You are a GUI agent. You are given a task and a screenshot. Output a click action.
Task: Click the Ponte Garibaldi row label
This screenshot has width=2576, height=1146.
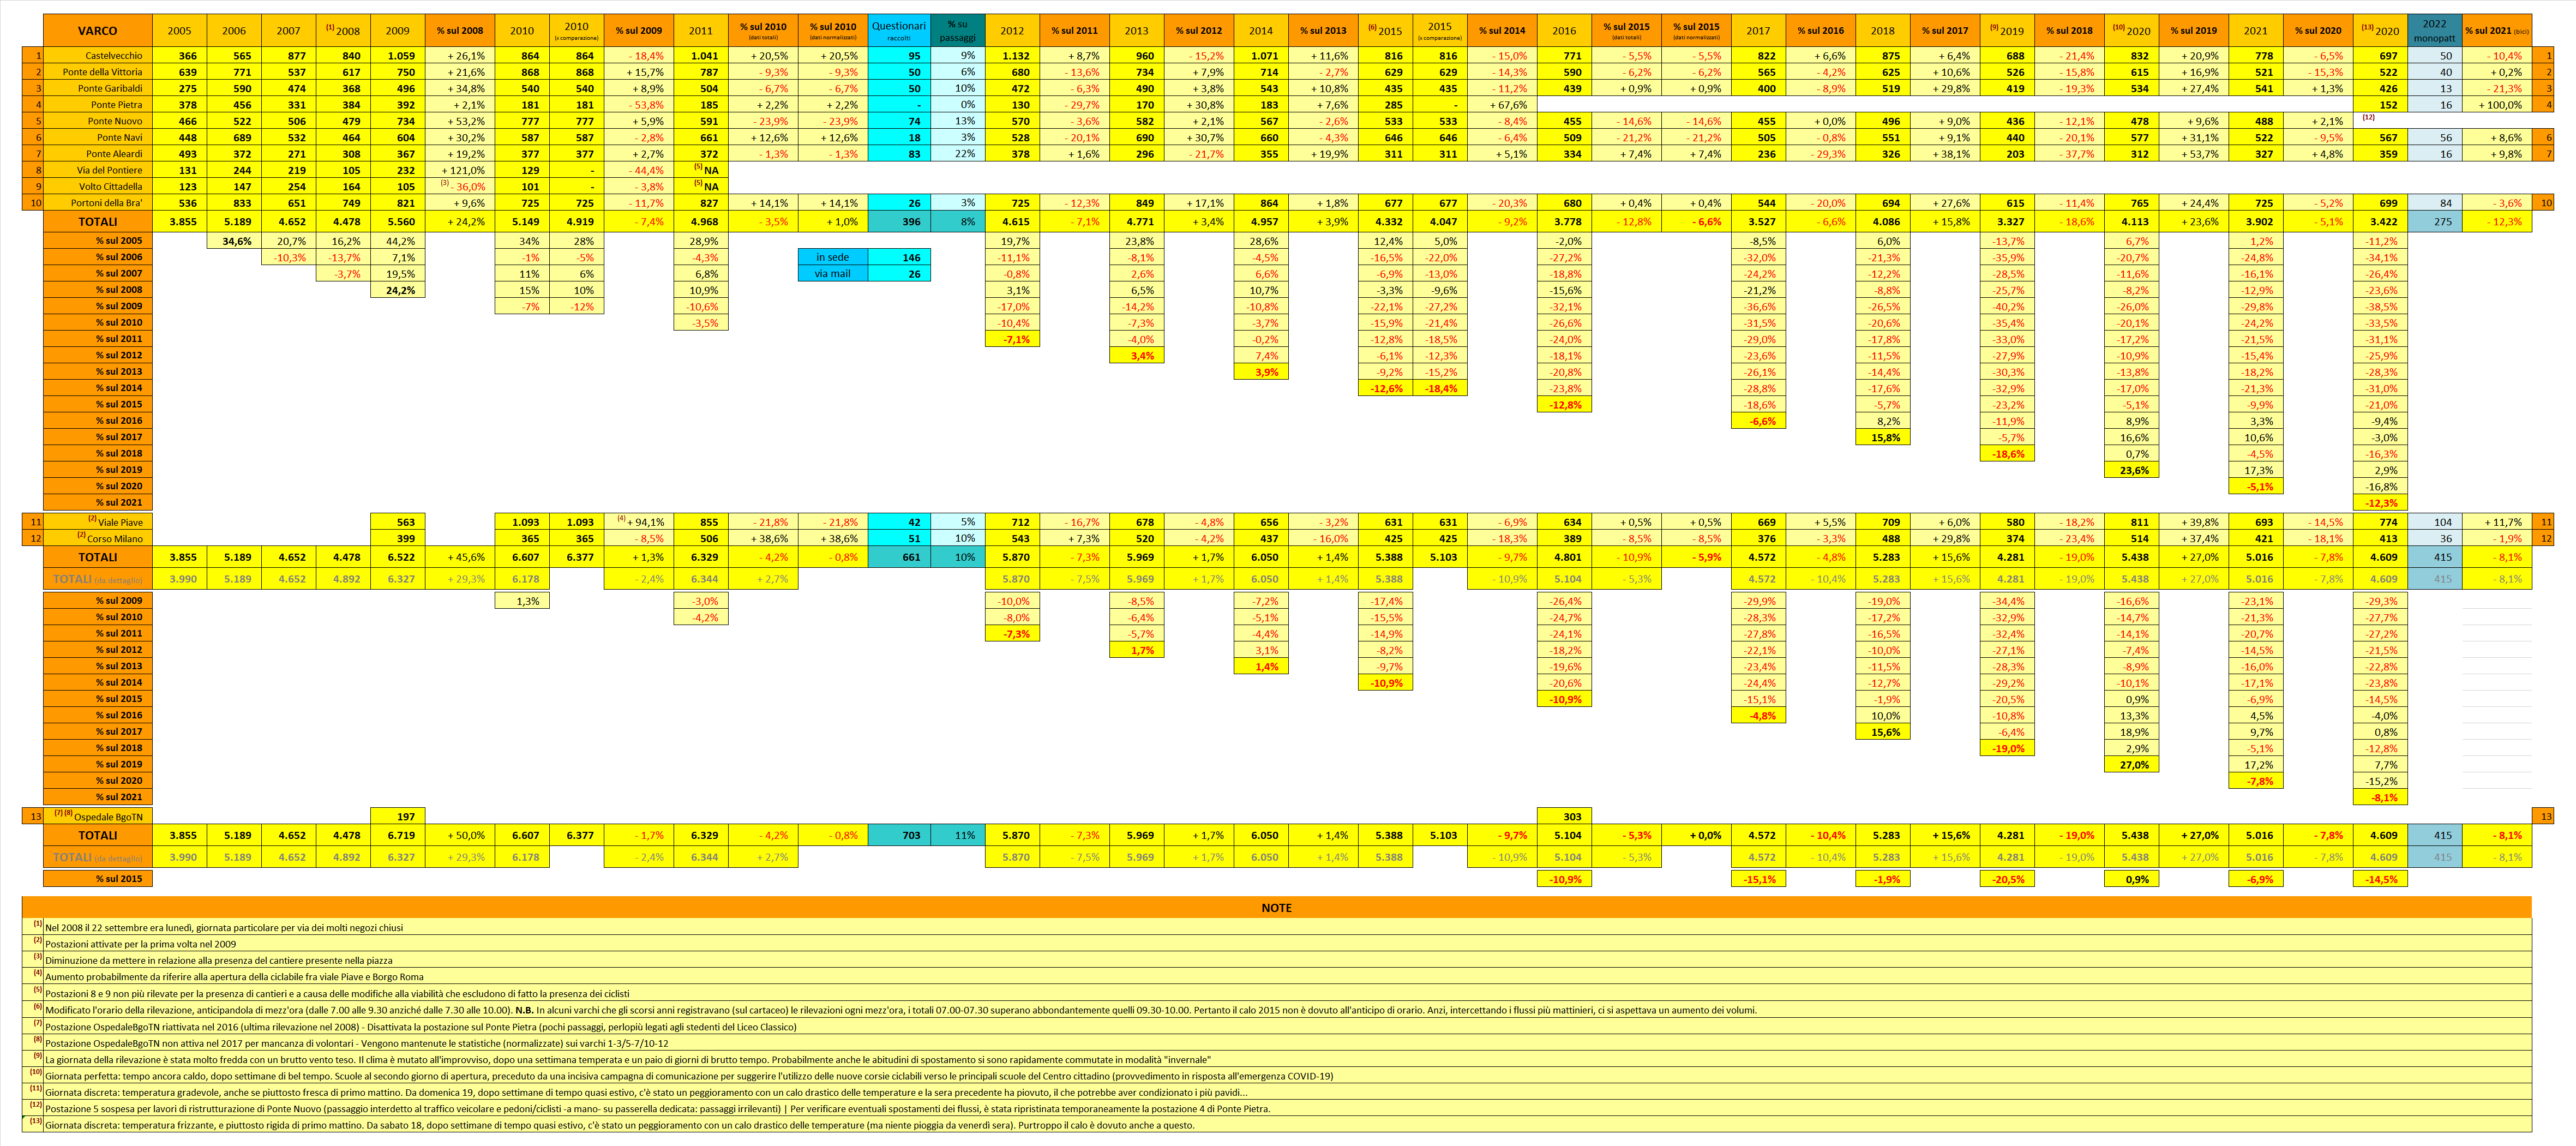(98, 88)
